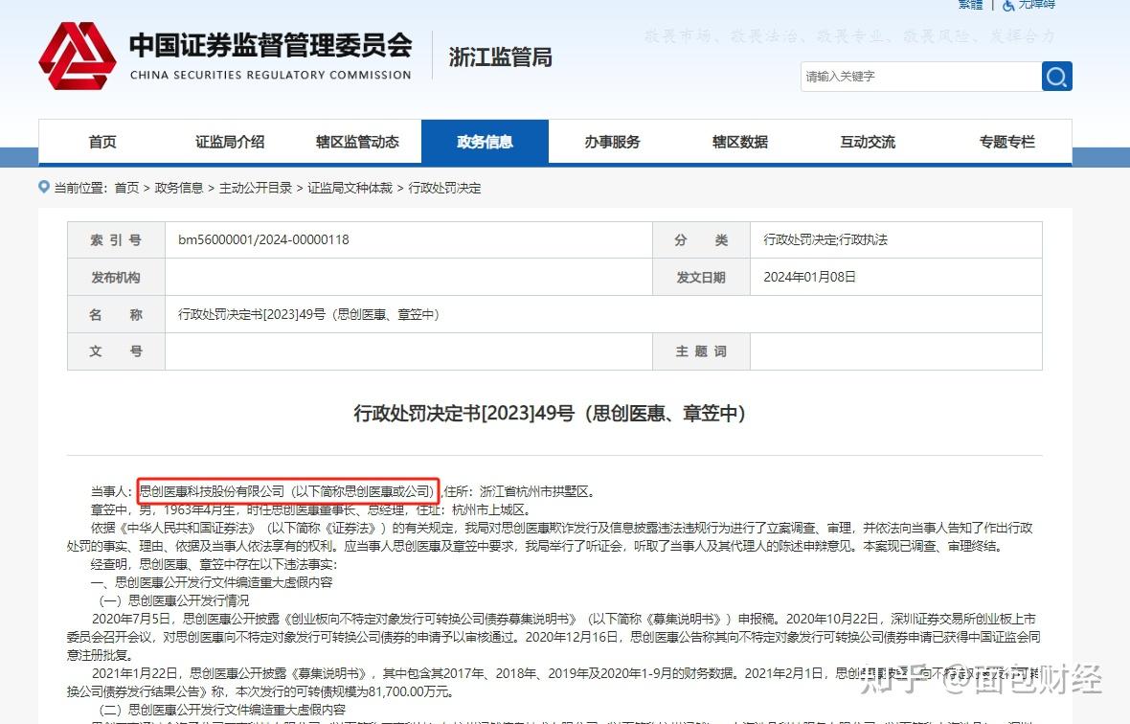The width and height of the screenshot is (1130, 724).
Task: Click the 首页 breadcrumb link
Action: (126, 188)
